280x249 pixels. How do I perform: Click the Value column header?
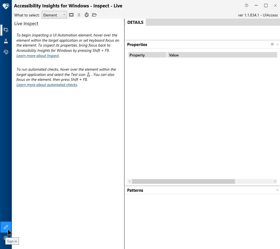(x=223, y=55)
